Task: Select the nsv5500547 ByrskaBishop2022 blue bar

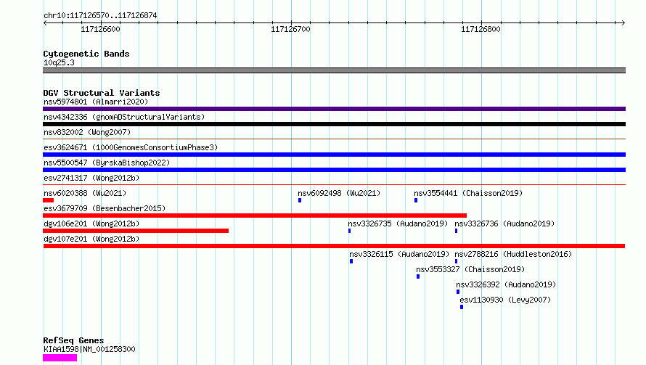Action: point(334,170)
